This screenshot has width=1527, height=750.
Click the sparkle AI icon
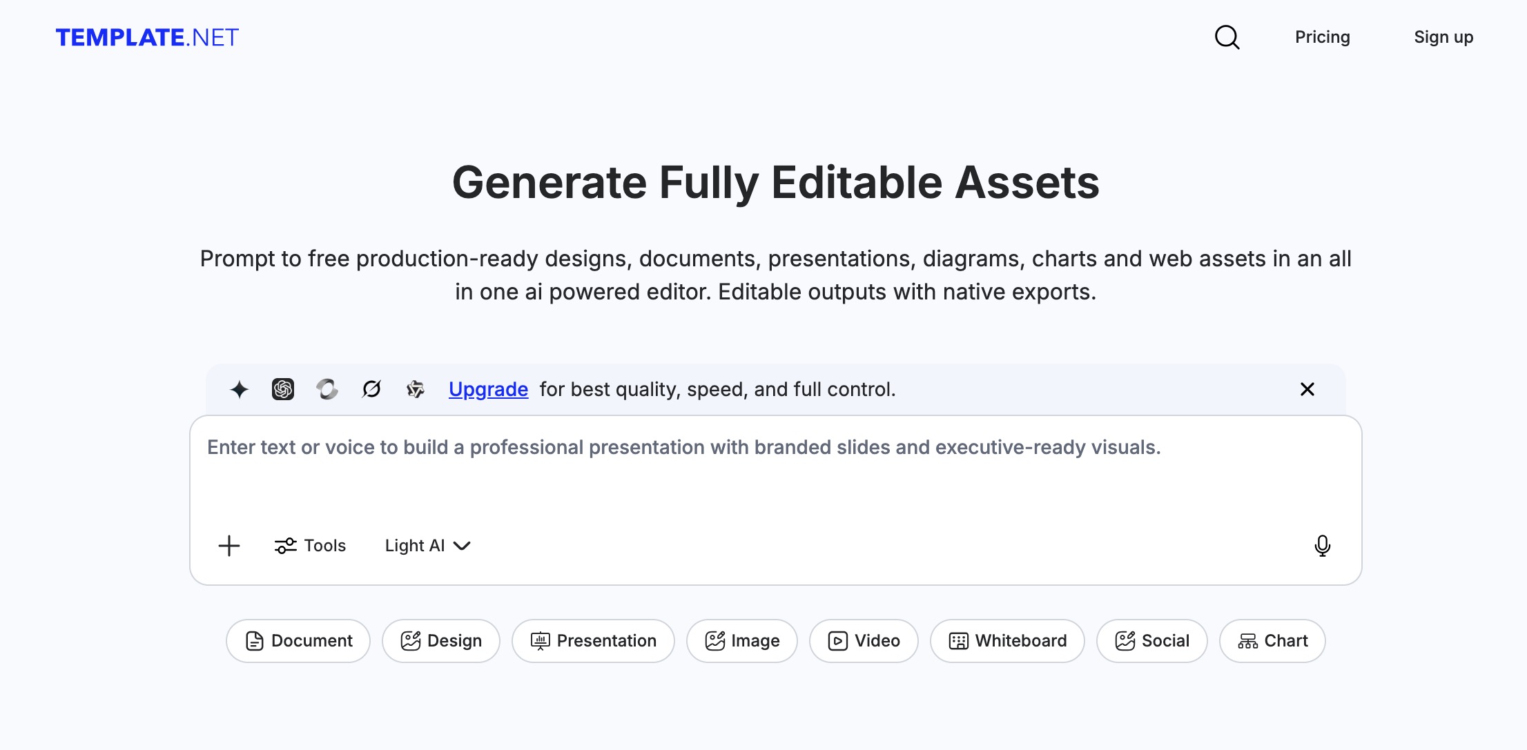coord(239,389)
